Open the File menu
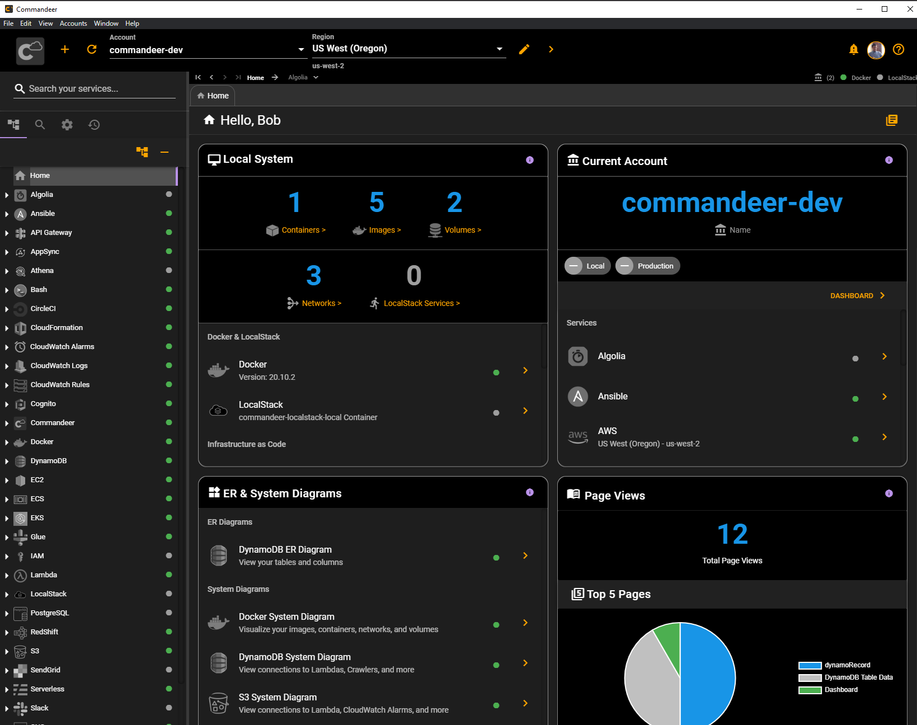 (8, 23)
